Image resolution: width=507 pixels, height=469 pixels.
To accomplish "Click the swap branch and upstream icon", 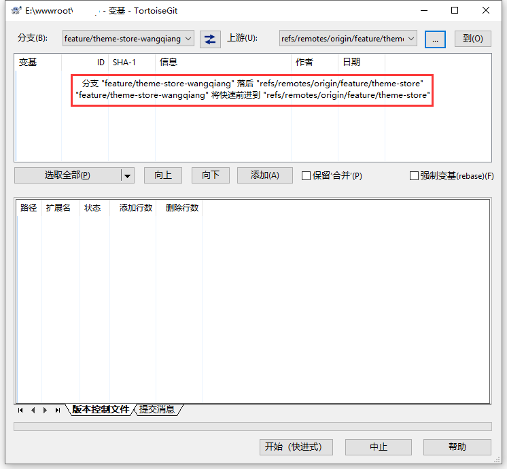I will click(x=210, y=39).
